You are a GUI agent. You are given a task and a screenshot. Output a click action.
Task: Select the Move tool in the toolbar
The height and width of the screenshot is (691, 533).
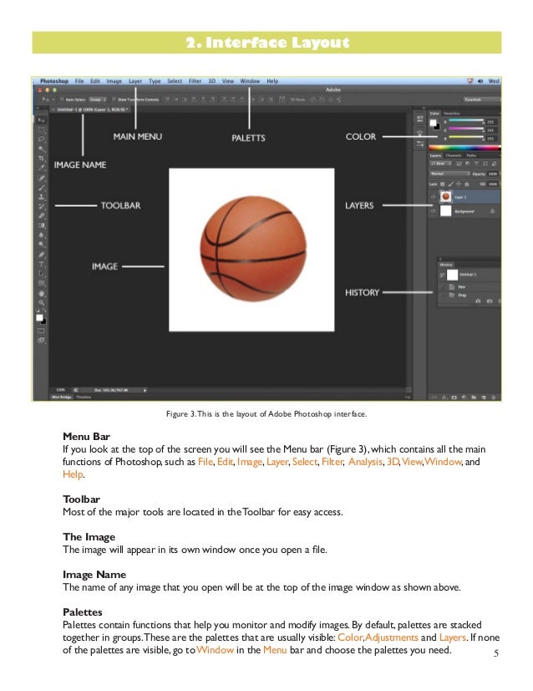(41, 120)
